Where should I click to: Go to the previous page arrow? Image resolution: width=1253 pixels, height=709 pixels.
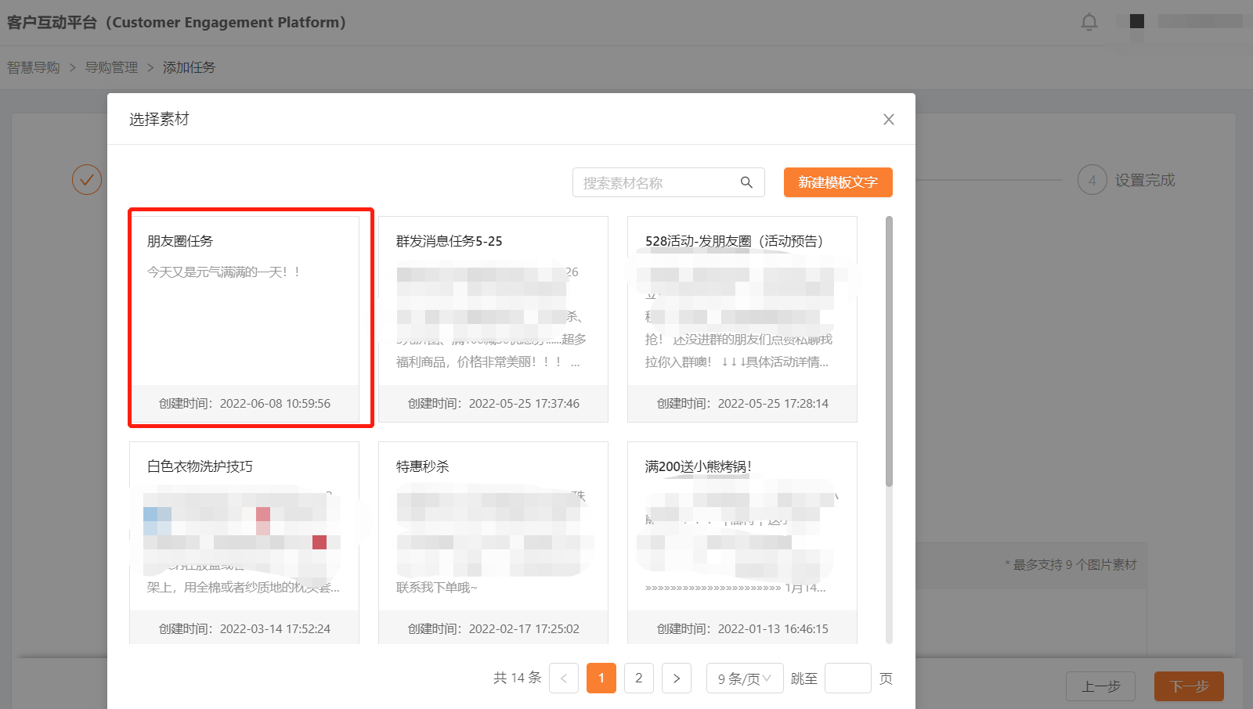point(564,678)
